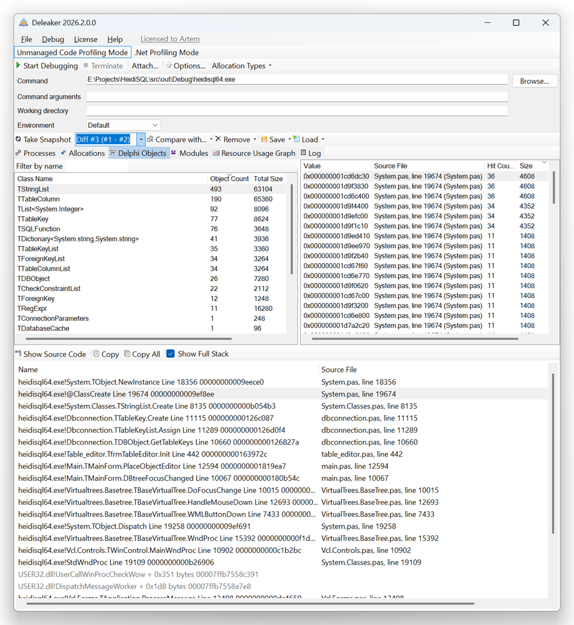Click the Processes tab icon
Image resolution: width=574 pixels, height=625 pixels.
[x=18, y=153]
